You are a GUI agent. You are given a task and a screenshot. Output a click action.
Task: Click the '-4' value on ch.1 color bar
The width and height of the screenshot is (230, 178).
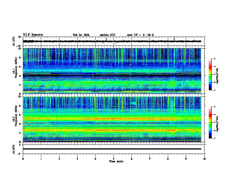pos(214,67)
